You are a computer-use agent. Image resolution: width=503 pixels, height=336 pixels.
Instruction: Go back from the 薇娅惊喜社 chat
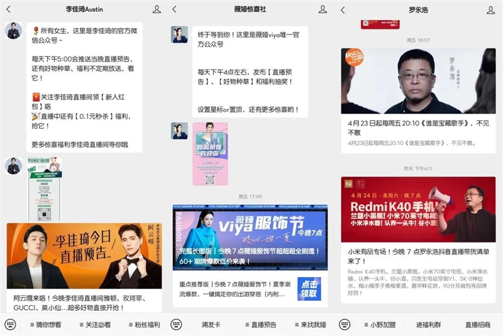click(175, 9)
